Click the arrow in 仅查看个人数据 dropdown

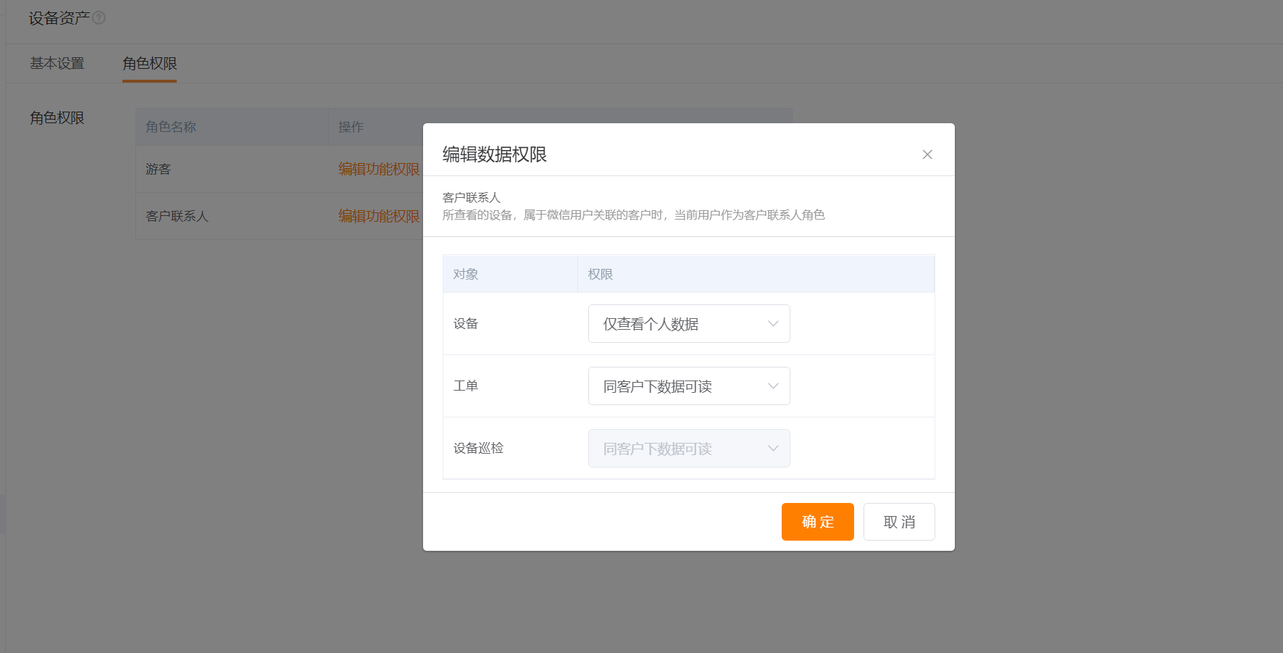click(773, 324)
